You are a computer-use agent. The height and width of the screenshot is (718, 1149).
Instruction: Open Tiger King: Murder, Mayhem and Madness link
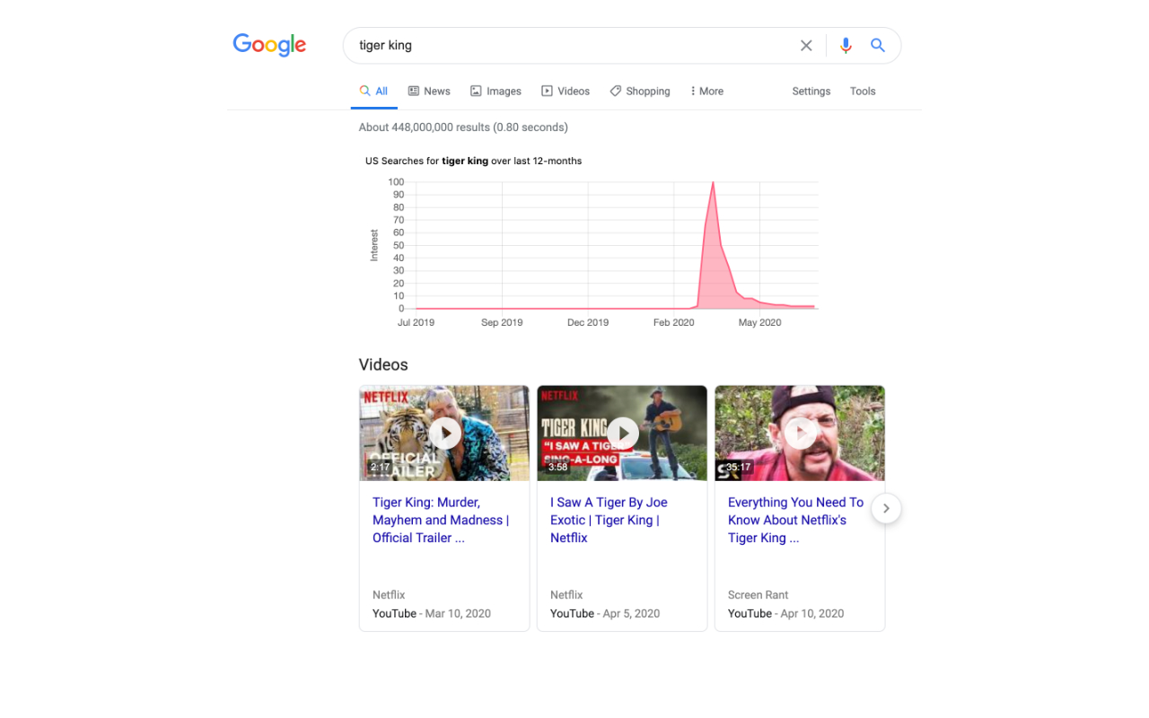pos(441,521)
